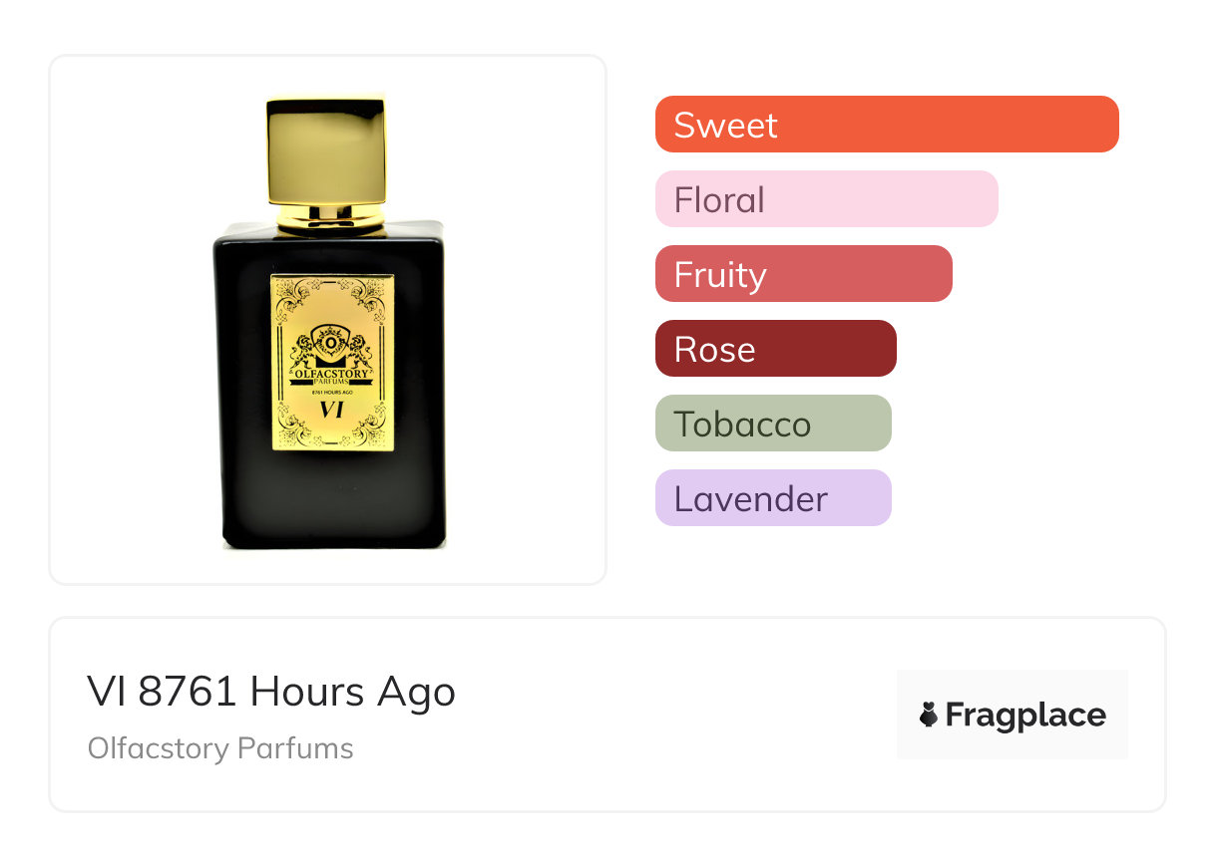Open the perfume bottle product image

(328, 320)
